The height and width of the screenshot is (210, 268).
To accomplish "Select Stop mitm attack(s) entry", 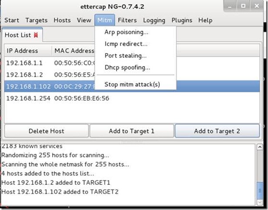I will (x=136, y=84).
